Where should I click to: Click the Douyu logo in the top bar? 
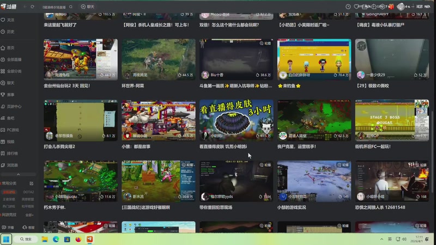pos(8,7)
